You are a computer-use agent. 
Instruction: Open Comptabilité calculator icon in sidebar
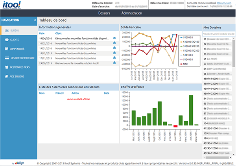(x=7, y=49)
